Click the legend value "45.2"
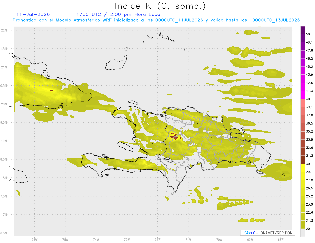The width and height of the screenshot is (315, 243). (x=309, y=67)
